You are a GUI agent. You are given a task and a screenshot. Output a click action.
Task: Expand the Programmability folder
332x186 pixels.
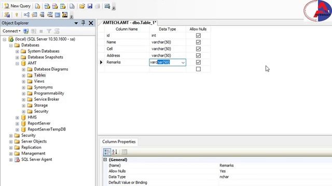[x=23, y=94]
